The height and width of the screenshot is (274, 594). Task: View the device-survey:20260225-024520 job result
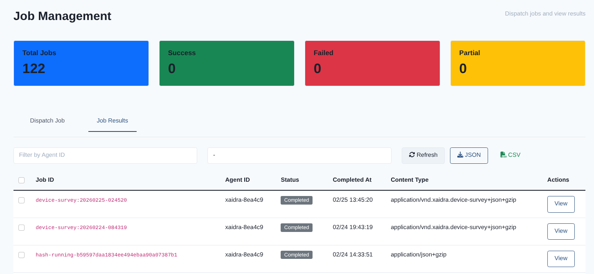pyautogui.click(x=561, y=204)
